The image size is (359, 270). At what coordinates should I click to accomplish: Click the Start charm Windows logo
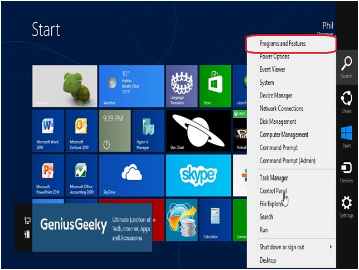point(346,133)
